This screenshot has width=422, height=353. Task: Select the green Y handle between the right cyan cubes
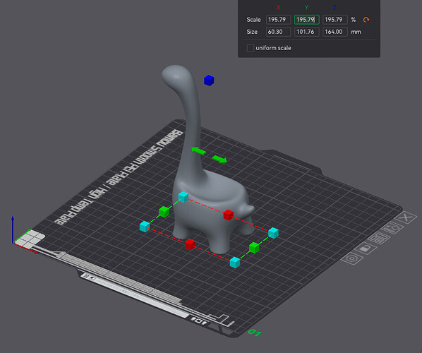point(254,247)
